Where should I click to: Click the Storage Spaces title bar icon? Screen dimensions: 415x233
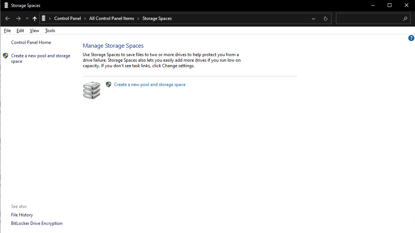pyautogui.click(x=6, y=5)
